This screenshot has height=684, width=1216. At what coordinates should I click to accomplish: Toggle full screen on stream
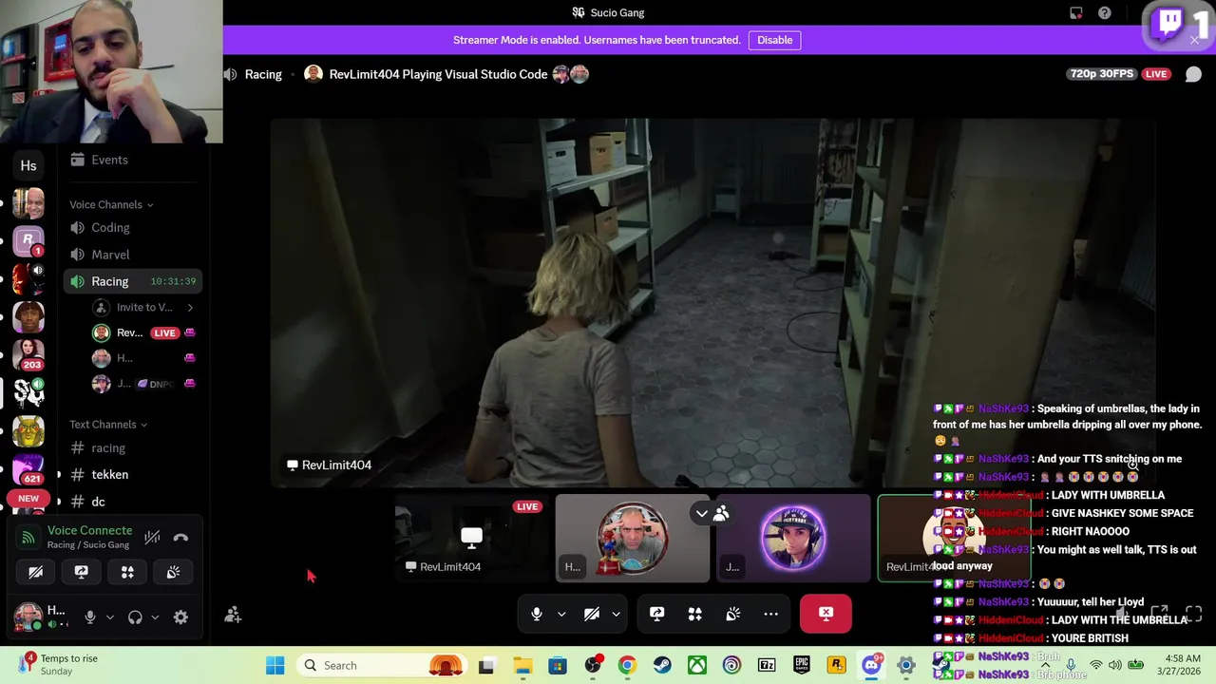(x=1194, y=614)
